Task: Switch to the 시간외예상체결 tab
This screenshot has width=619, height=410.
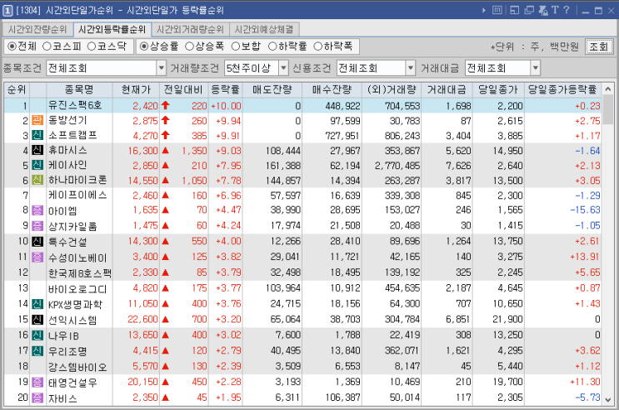Action: coord(264,30)
